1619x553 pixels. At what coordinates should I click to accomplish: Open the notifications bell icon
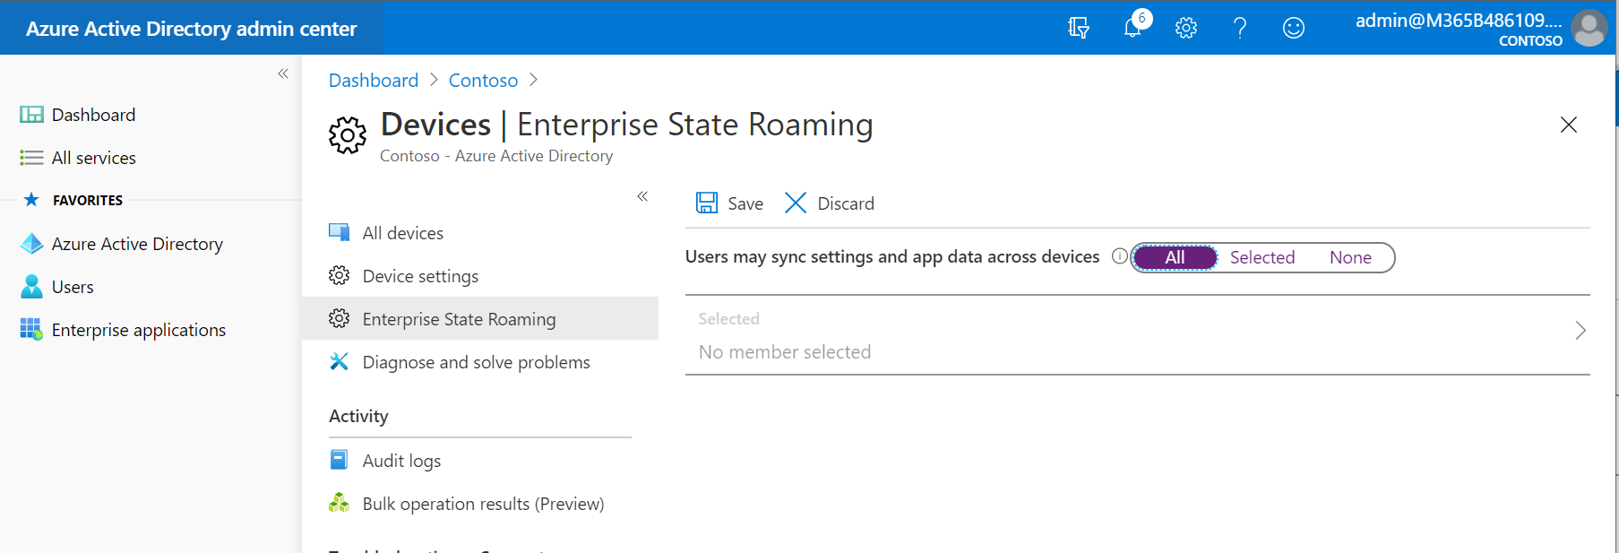[x=1133, y=27]
